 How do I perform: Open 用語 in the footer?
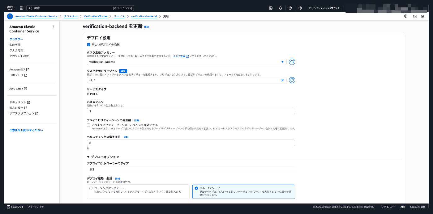403,207
